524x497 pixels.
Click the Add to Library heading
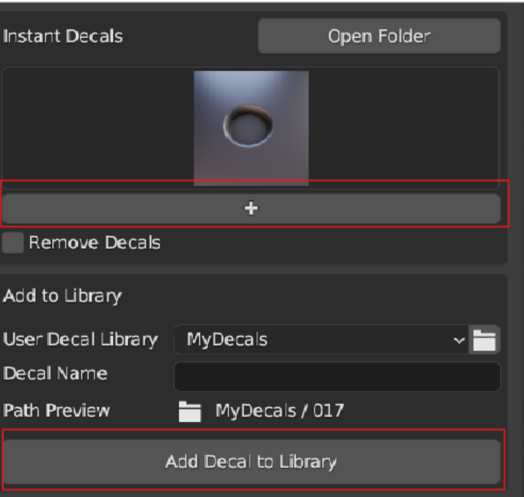[62, 296]
